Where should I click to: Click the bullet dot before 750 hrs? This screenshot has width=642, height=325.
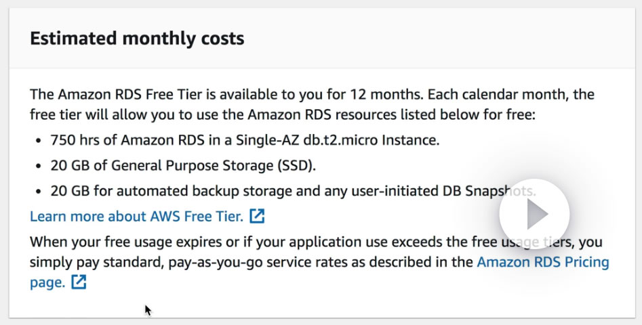[37, 142]
